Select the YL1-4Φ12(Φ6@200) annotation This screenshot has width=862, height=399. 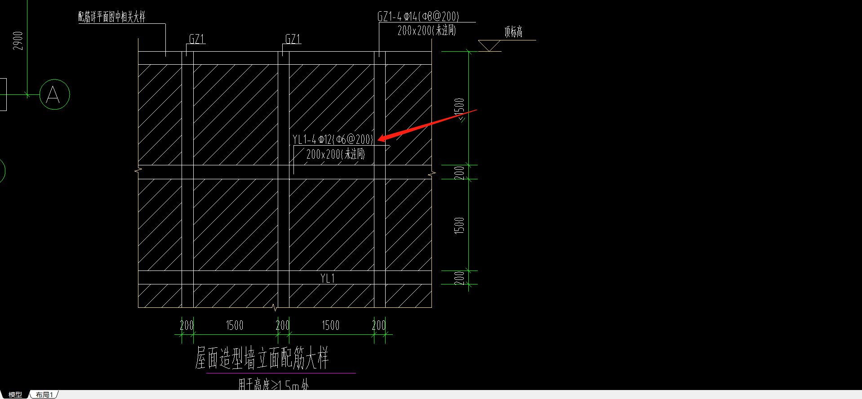[x=333, y=139]
